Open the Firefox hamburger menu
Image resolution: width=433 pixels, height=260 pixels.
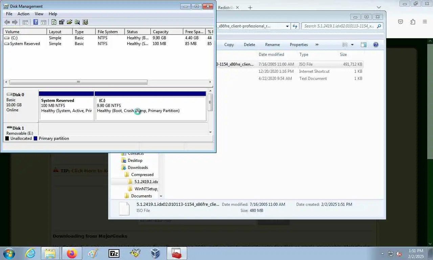click(x=425, y=22)
